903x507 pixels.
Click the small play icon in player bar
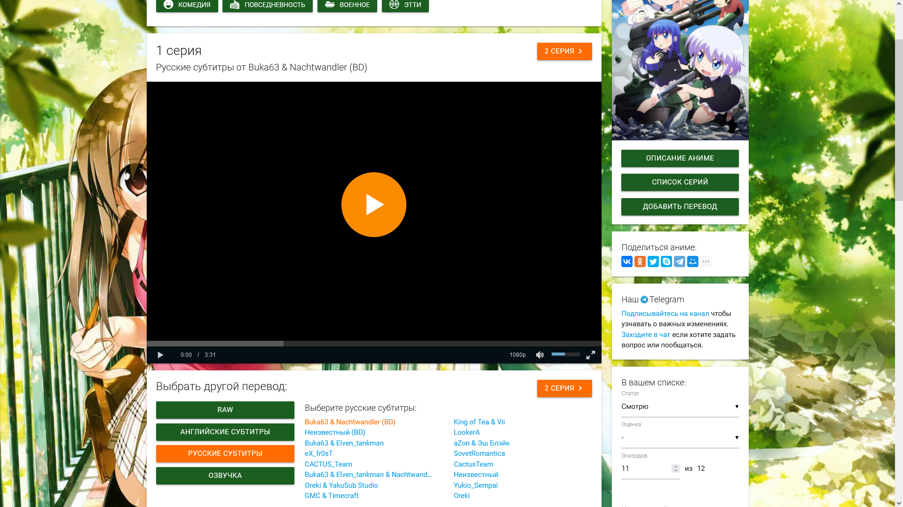click(x=160, y=355)
